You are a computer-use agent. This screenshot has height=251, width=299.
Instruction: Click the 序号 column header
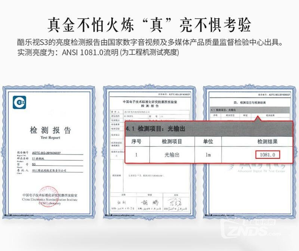coord(136,142)
